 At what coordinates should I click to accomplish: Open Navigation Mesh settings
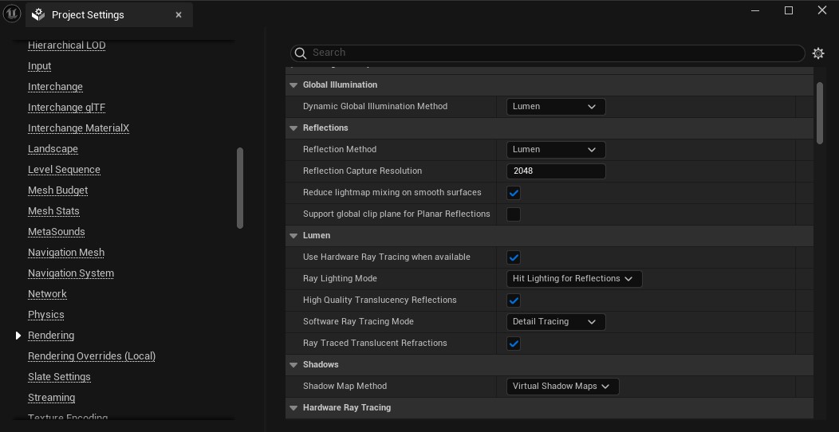66,253
